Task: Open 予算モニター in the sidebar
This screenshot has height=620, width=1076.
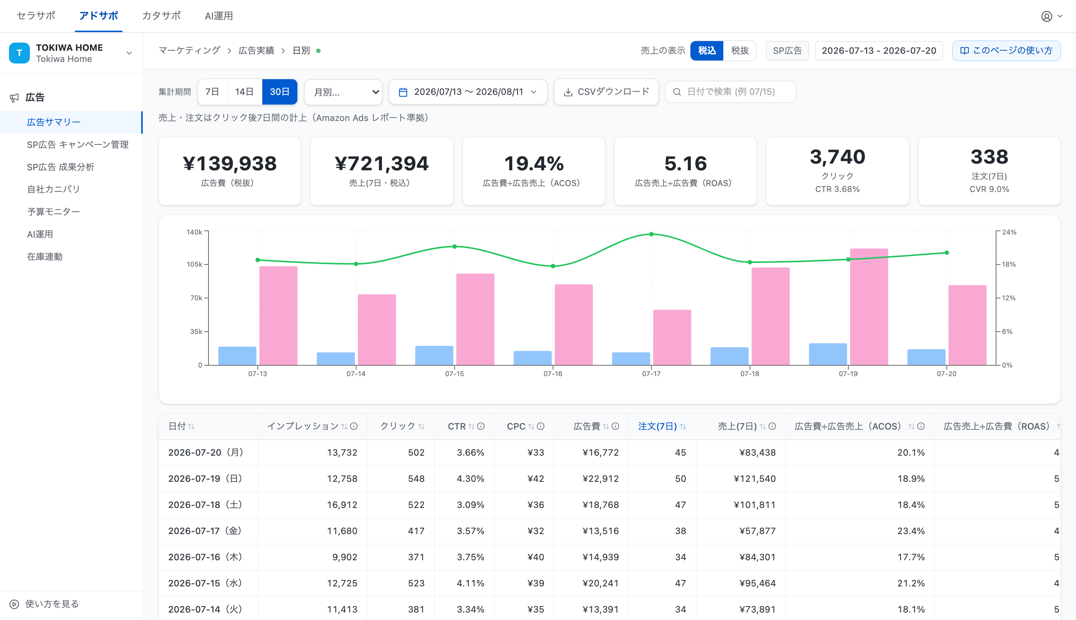Action: coord(71,212)
